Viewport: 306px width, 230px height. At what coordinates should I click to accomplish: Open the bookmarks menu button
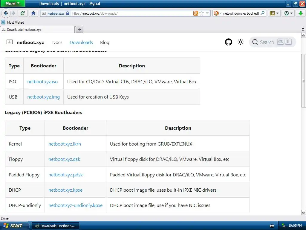point(274,13)
